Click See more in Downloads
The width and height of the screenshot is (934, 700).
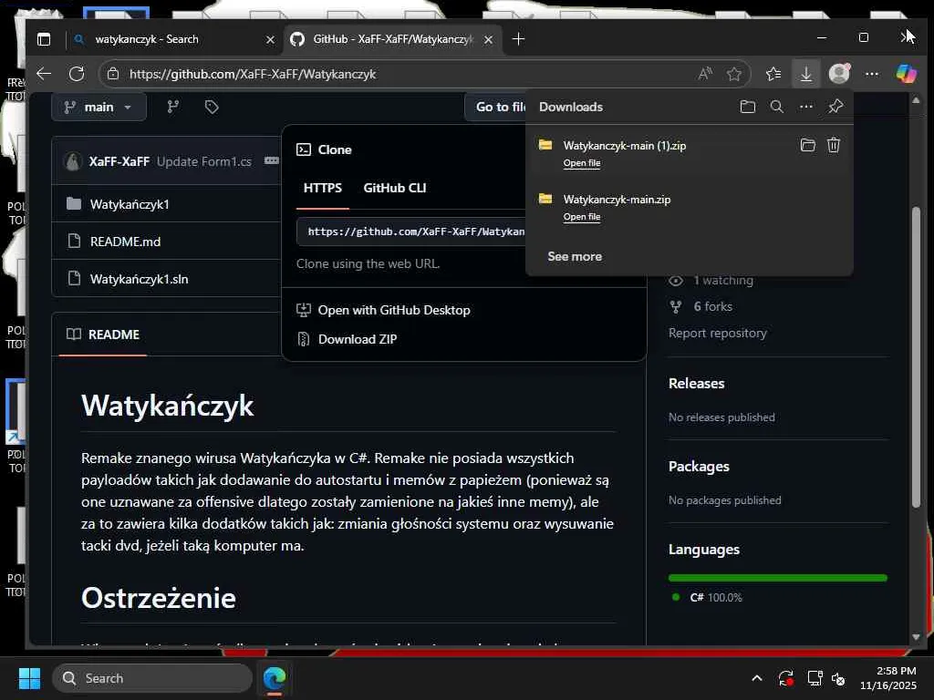(x=575, y=256)
